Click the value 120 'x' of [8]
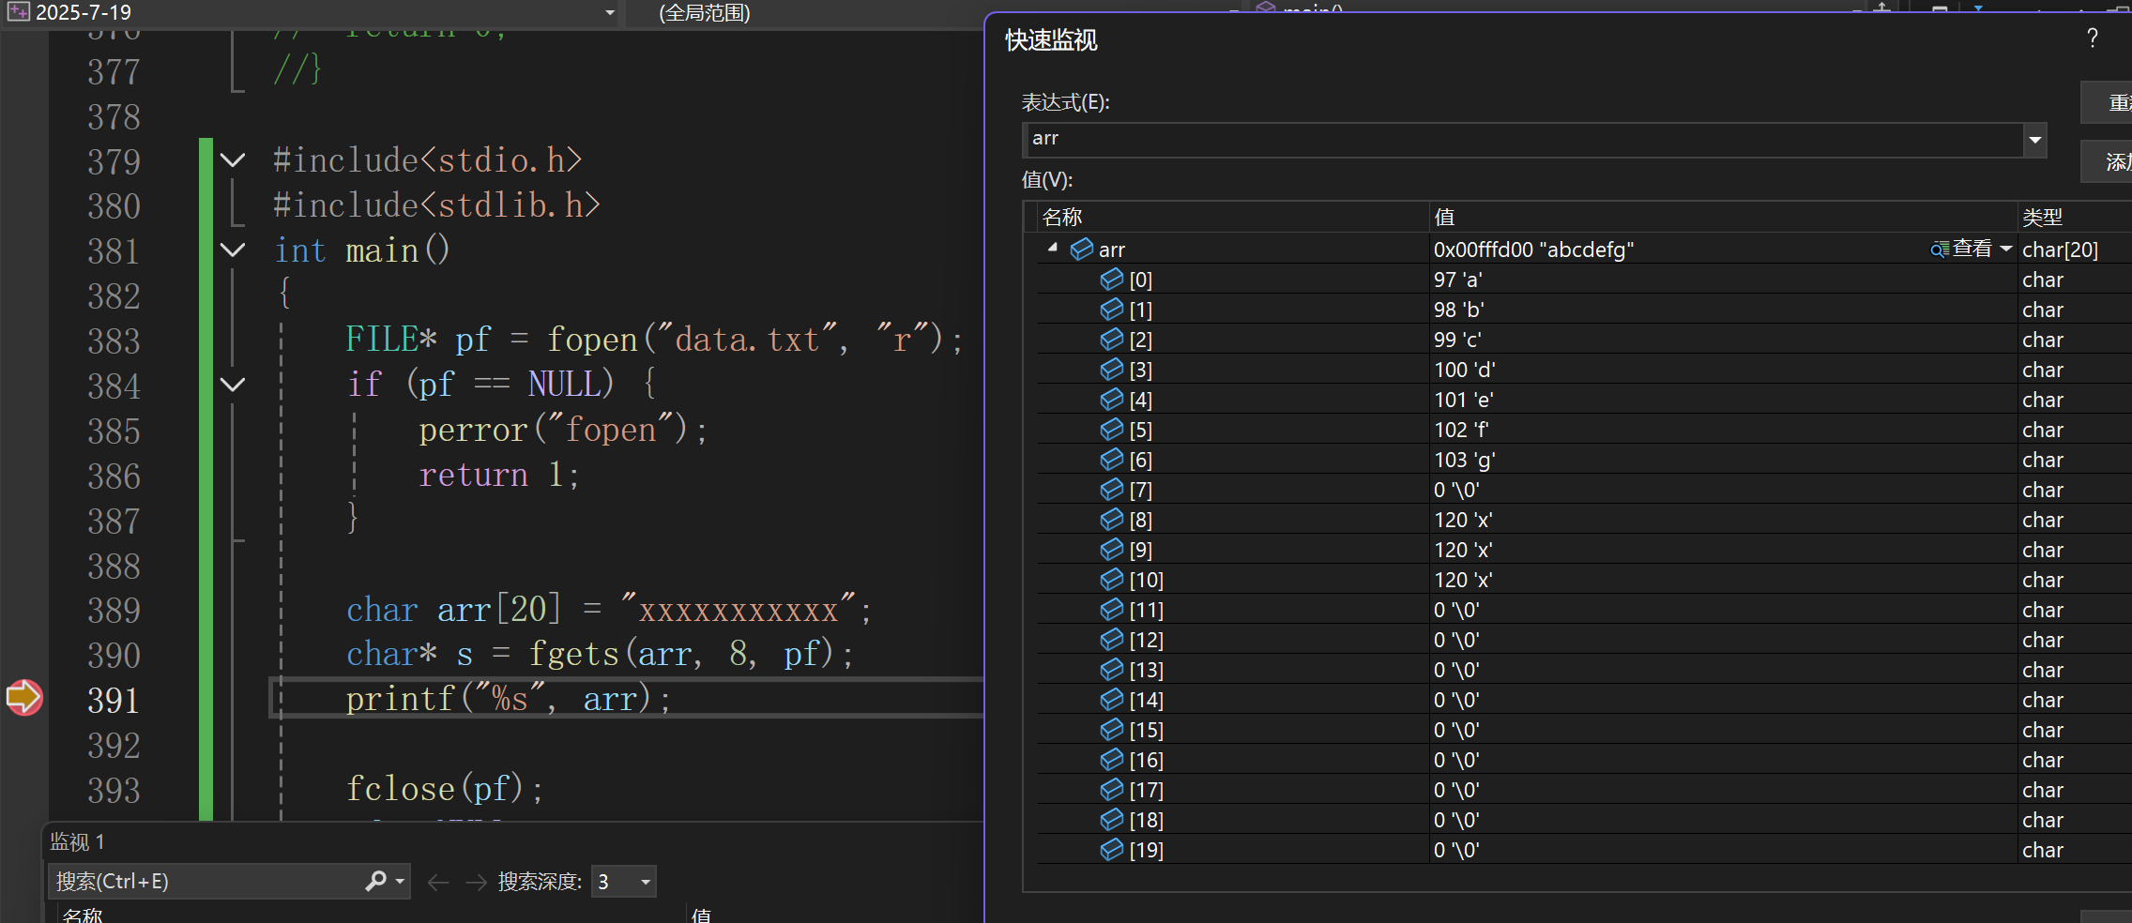 pyautogui.click(x=1463, y=520)
